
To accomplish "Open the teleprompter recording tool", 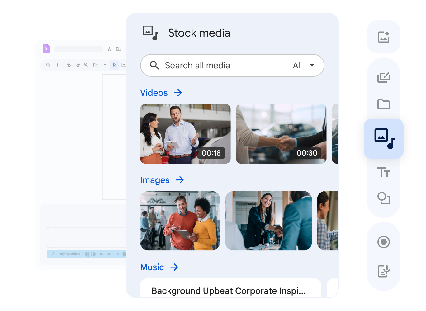I will point(383,271).
